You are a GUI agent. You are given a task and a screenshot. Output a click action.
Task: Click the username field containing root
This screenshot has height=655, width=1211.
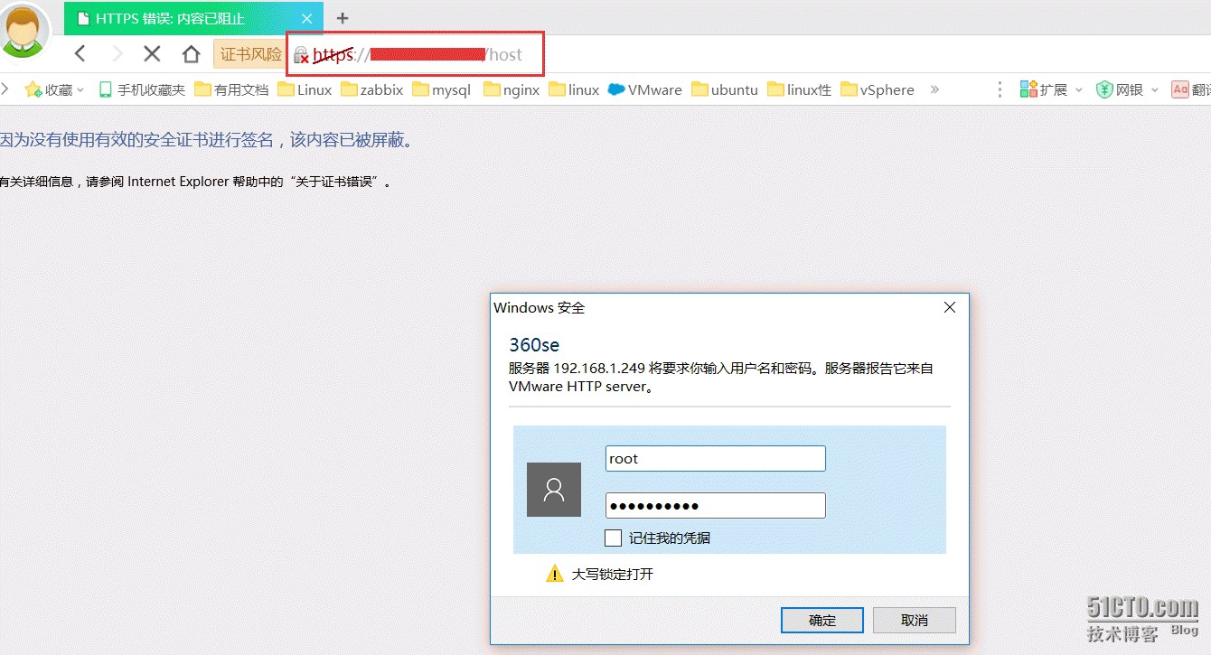pyautogui.click(x=715, y=459)
